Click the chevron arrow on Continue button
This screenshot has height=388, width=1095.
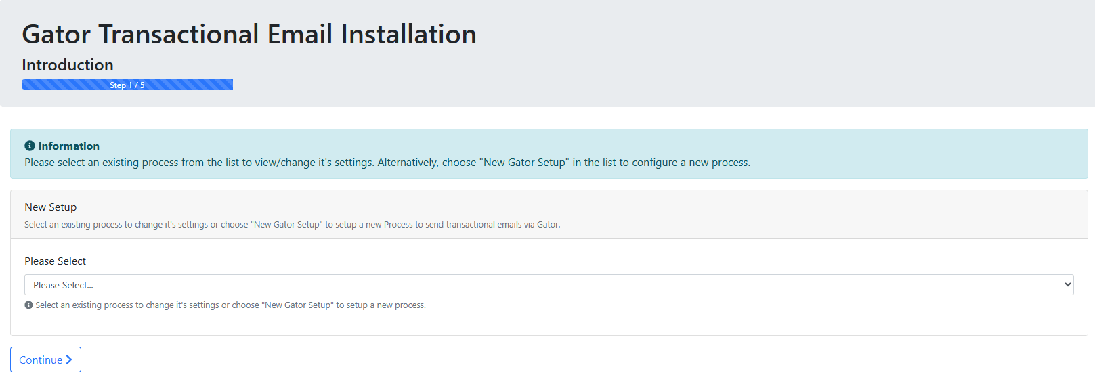[69, 360]
